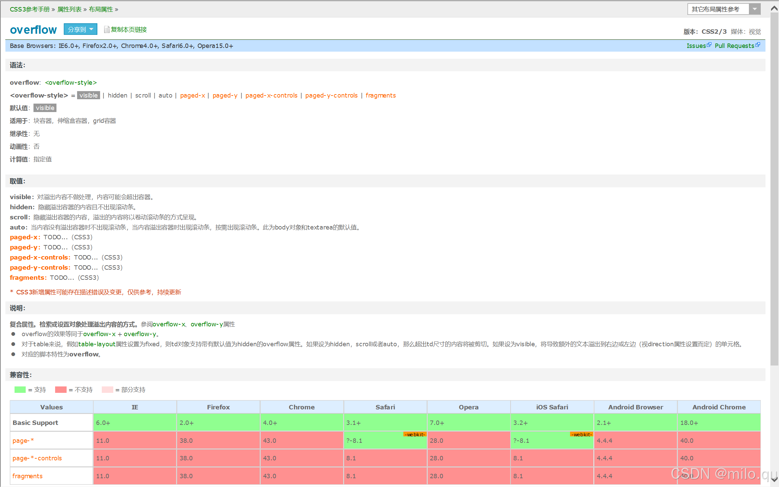Click the 2.0+ Firefox basic support cell
The image size is (779, 487).
tap(218, 423)
